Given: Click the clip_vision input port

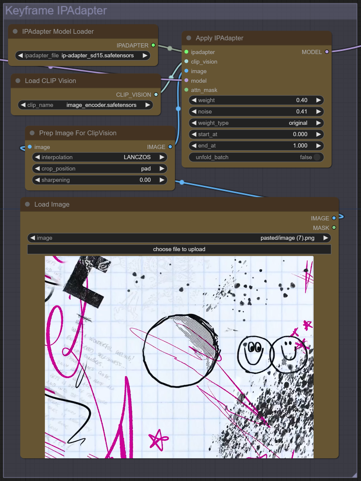Looking at the screenshot, I should (186, 62).
